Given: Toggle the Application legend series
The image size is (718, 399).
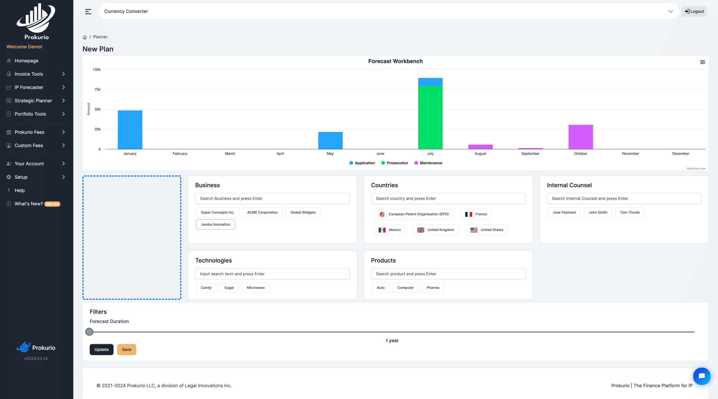Looking at the screenshot, I should pos(362,163).
